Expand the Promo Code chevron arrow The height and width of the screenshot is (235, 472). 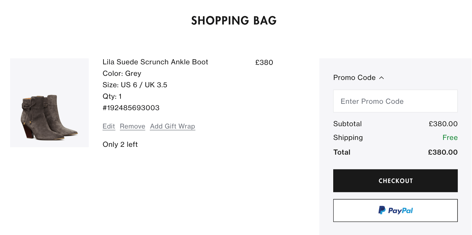382,77
